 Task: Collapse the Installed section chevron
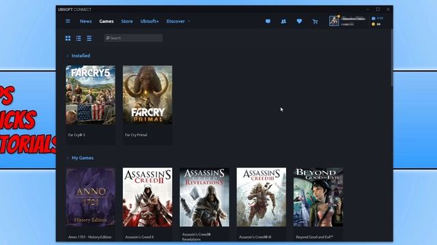click(68, 56)
